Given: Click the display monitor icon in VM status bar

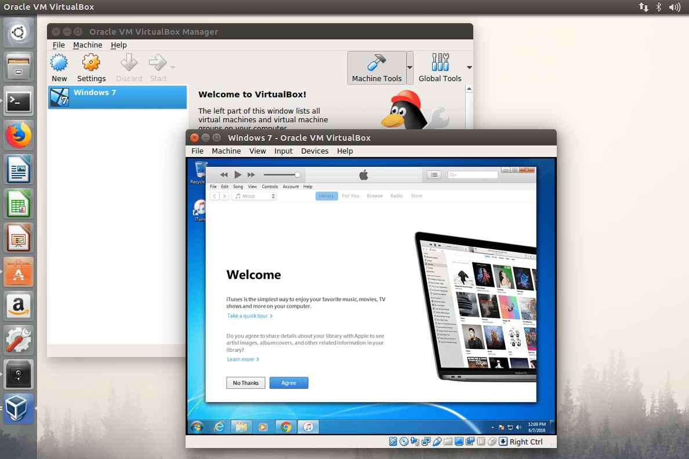Looking at the screenshot, I should point(459,442).
